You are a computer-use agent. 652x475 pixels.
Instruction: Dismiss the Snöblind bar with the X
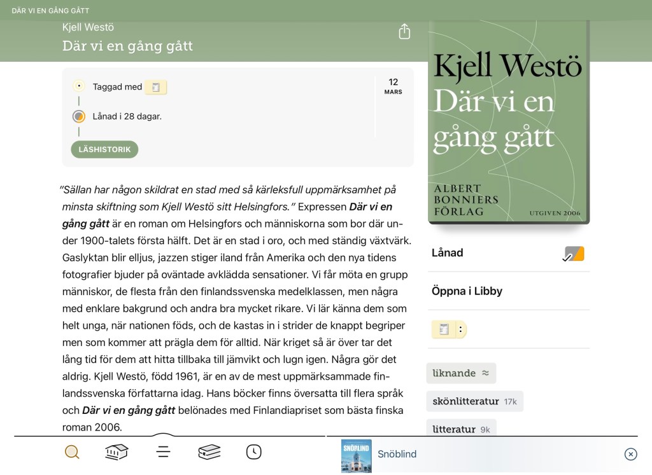pyautogui.click(x=630, y=454)
